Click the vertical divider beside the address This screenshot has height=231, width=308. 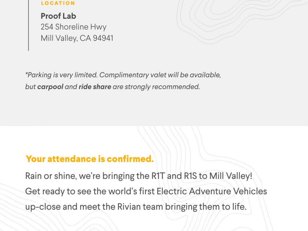(29, 25)
